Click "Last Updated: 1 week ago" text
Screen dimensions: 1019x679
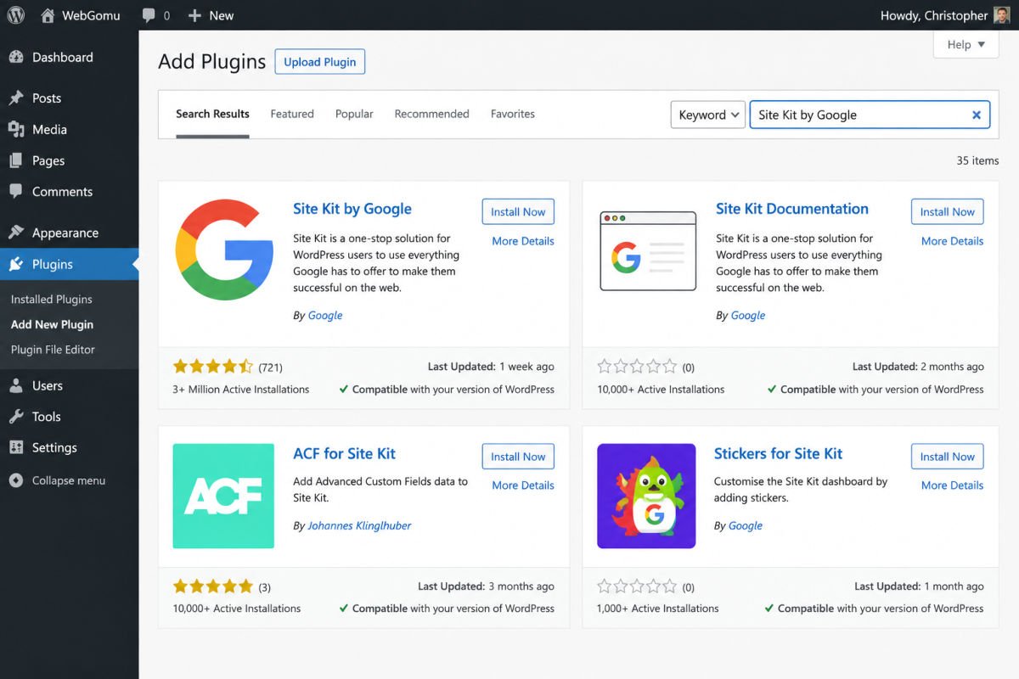[491, 367]
